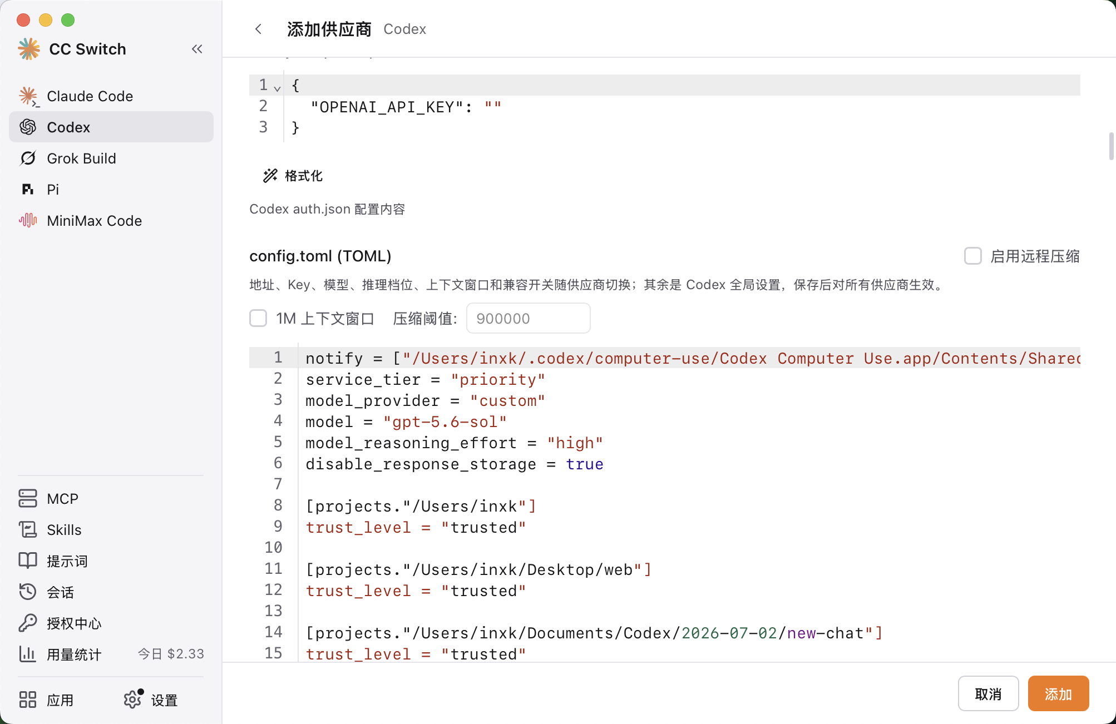Enable the 启用远程压缩 checkbox
Image resolution: width=1116 pixels, height=724 pixels.
[x=972, y=256]
